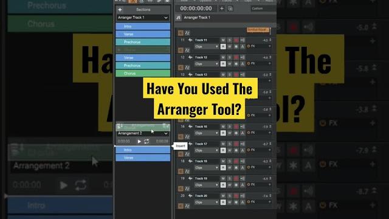This screenshot has height=219, width=389.
Task: Mute Track 19
Action: click(223, 178)
